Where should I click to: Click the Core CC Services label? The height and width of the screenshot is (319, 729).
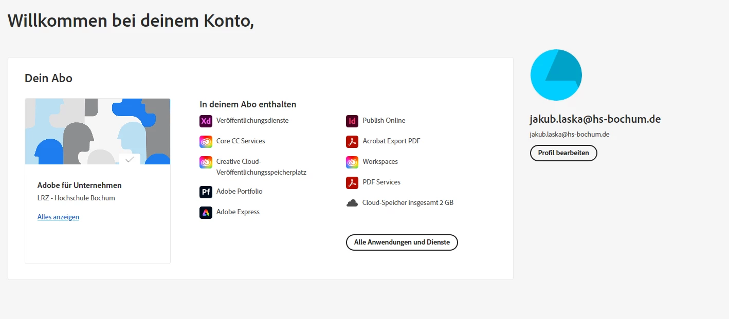241,141
